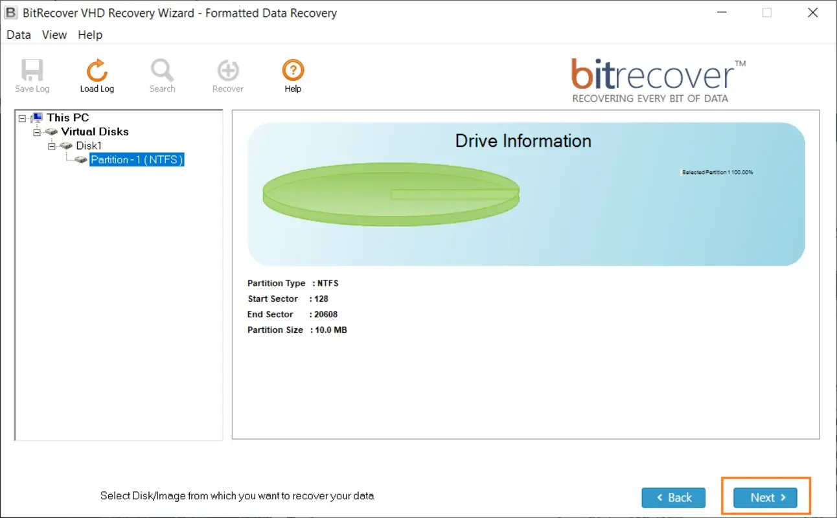The image size is (837, 518).
Task: Click the green drive usage pie chart
Action: pyautogui.click(x=391, y=194)
